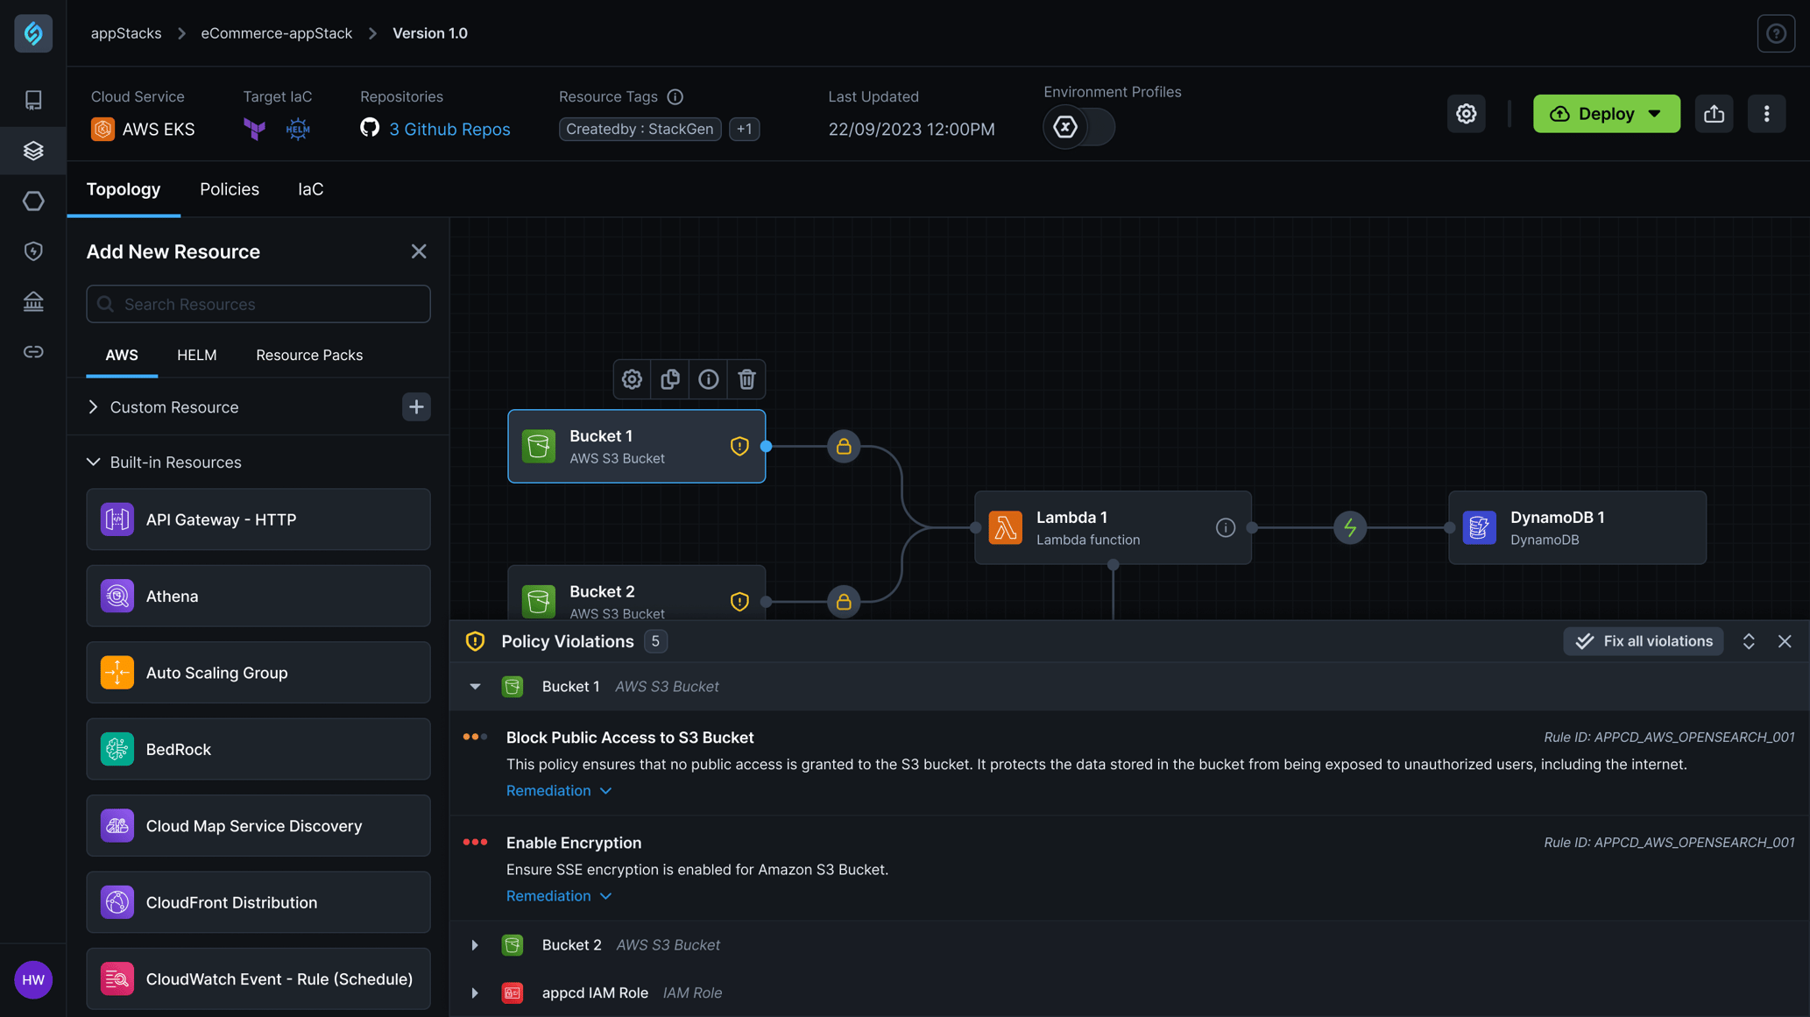Image resolution: width=1810 pixels, height=1017 pixels.
Task: Click the warning shield on Bucket 2
Action: [x=739, y=601]
